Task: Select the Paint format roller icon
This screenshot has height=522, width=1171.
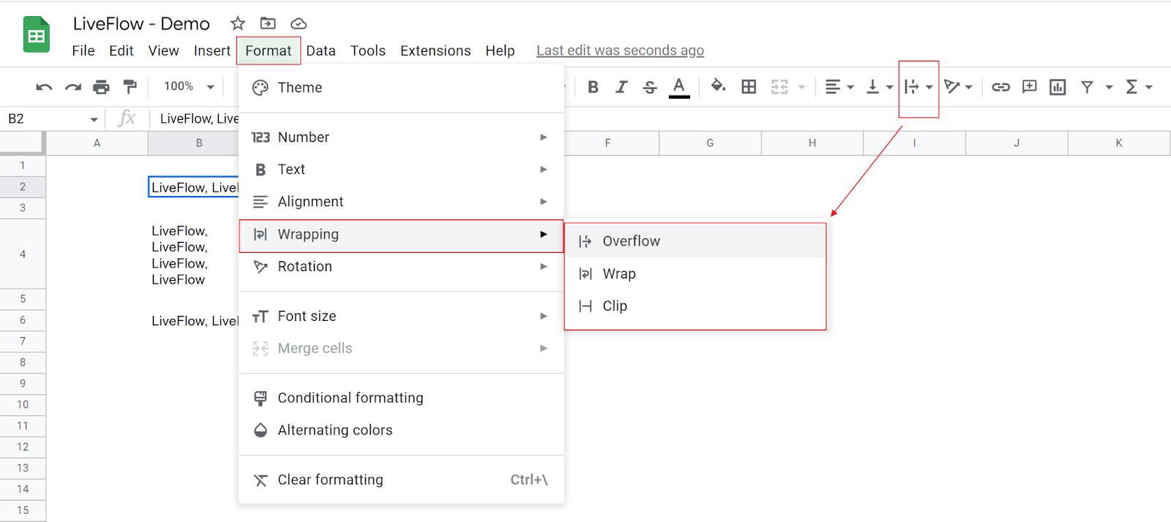Action: (x=130, y=87)
